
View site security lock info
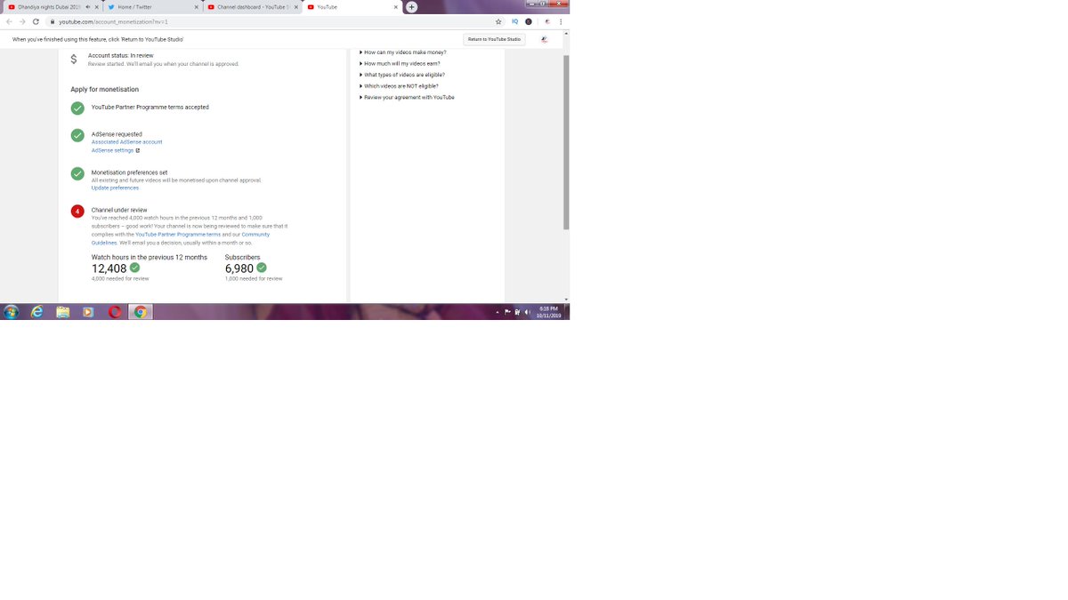(53, 21)
